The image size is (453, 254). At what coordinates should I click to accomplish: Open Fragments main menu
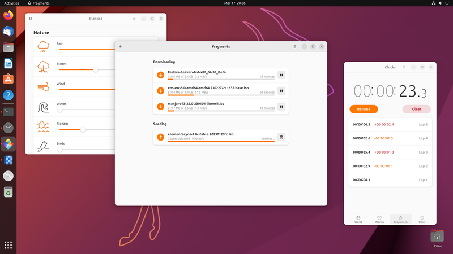coord(294,46)
